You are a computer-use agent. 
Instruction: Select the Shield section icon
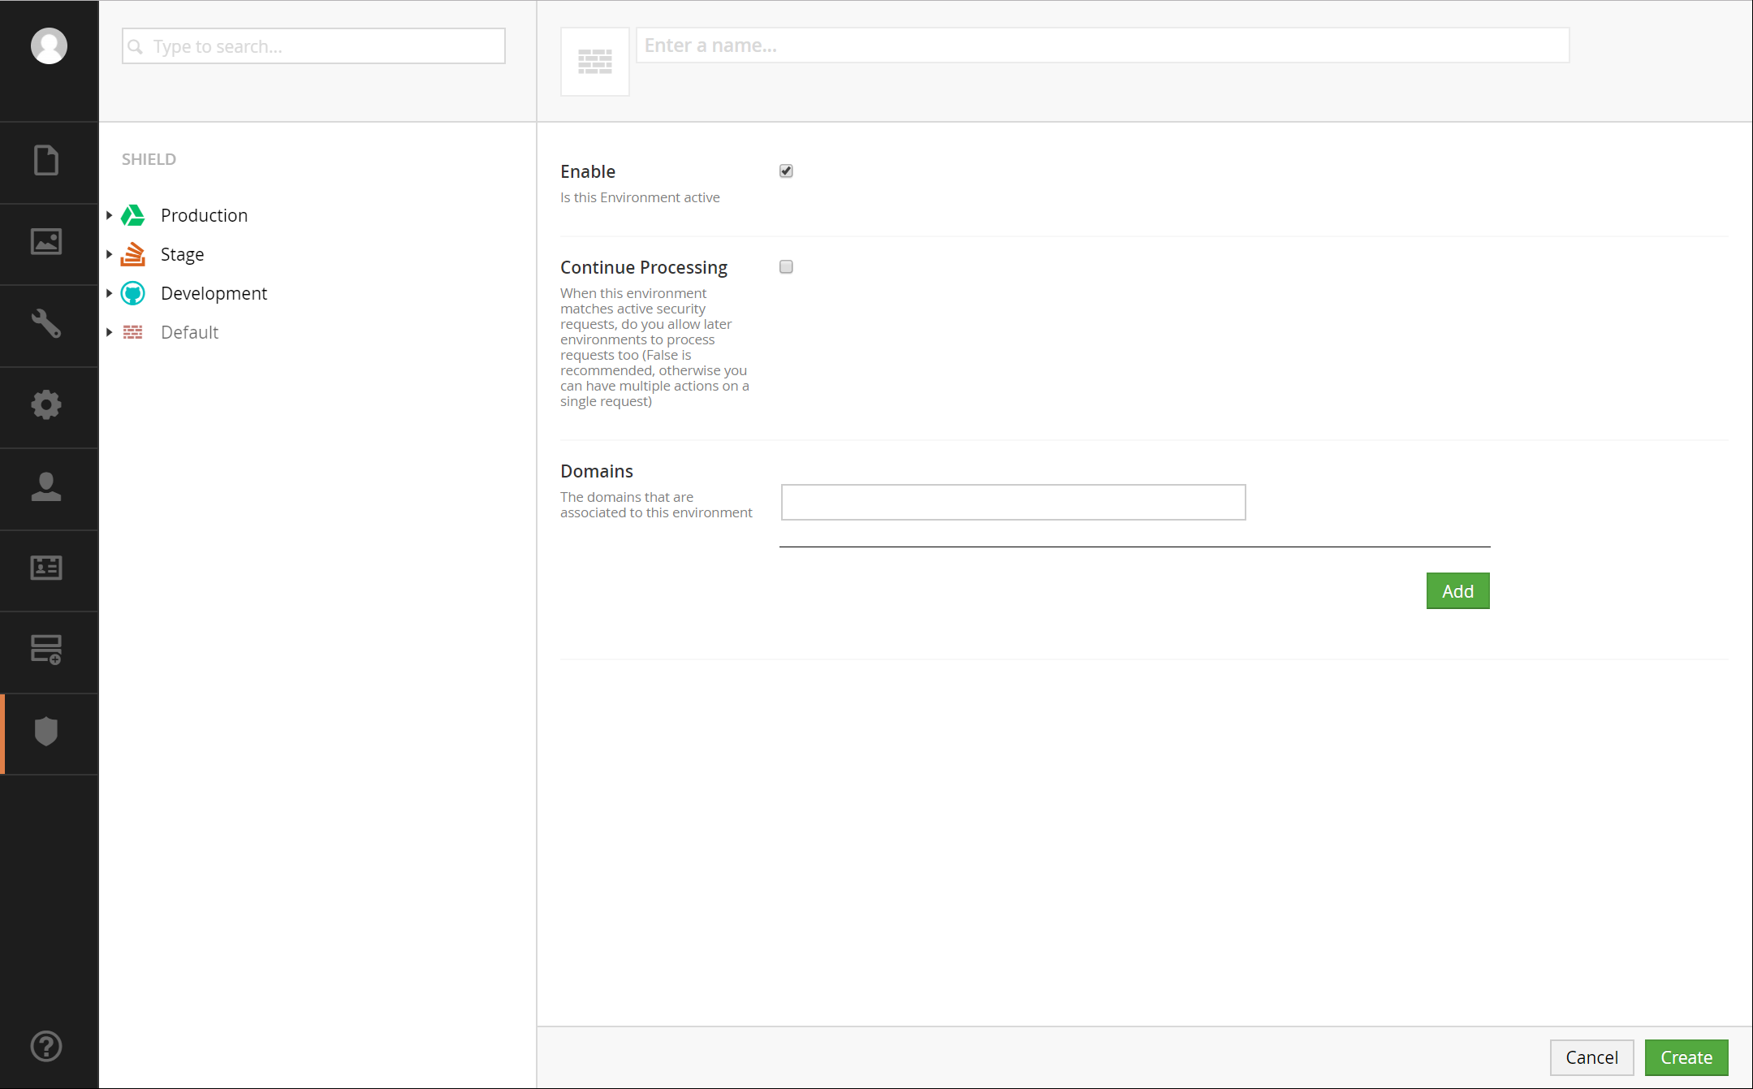[x=46, y=731]
